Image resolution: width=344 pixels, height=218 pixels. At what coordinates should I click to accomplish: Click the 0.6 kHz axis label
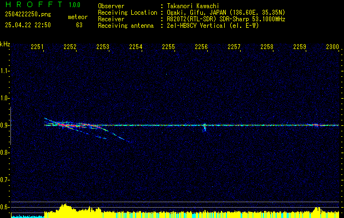(4, 207)
